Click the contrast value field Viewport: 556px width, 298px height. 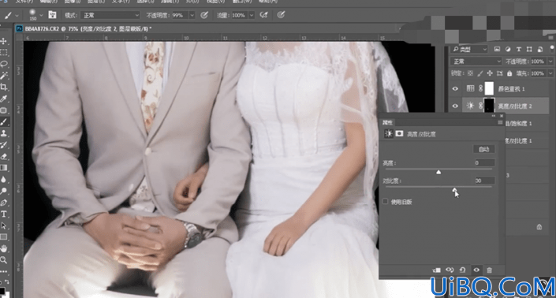click(484, 181)
